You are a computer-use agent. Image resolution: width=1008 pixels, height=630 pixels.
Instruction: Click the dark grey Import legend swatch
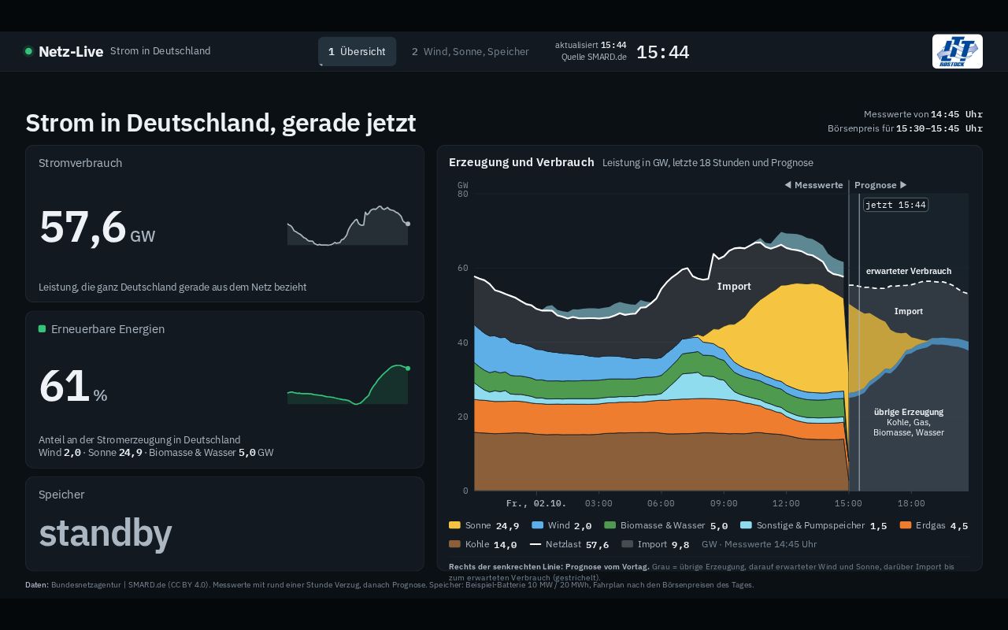pyautogui.click(x=627, y=544)
